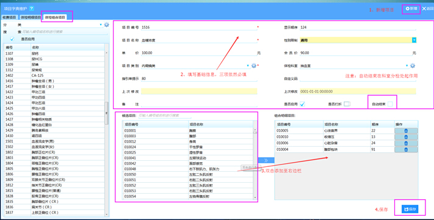
Task: Open the 分类 dropdown in left panel
Action: tap(101, 25)
